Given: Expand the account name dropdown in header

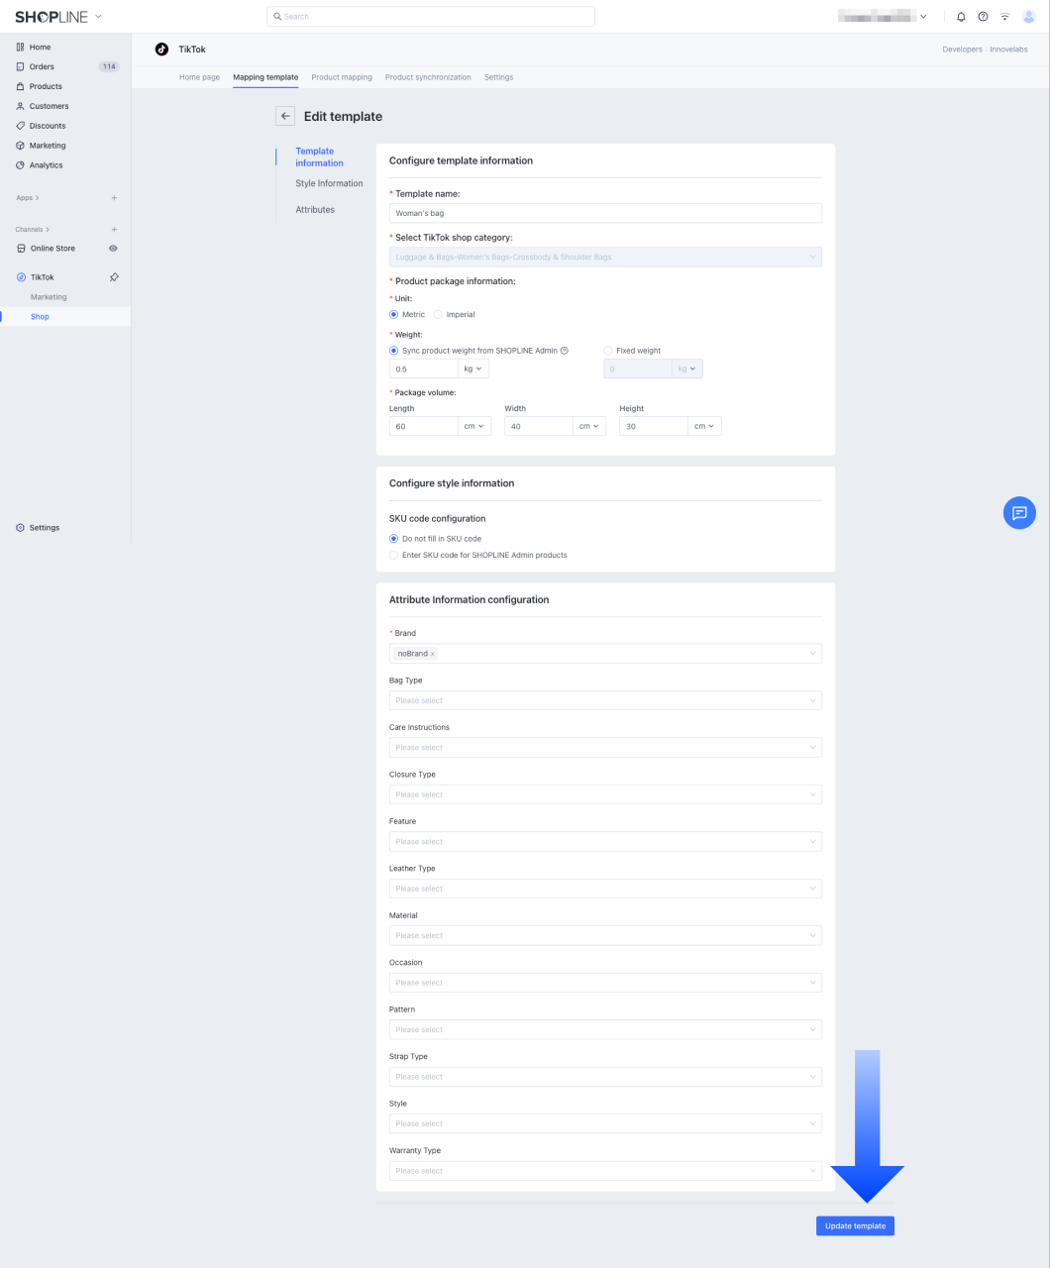Looking at the screenshot, I should click(x=924, y=17).
